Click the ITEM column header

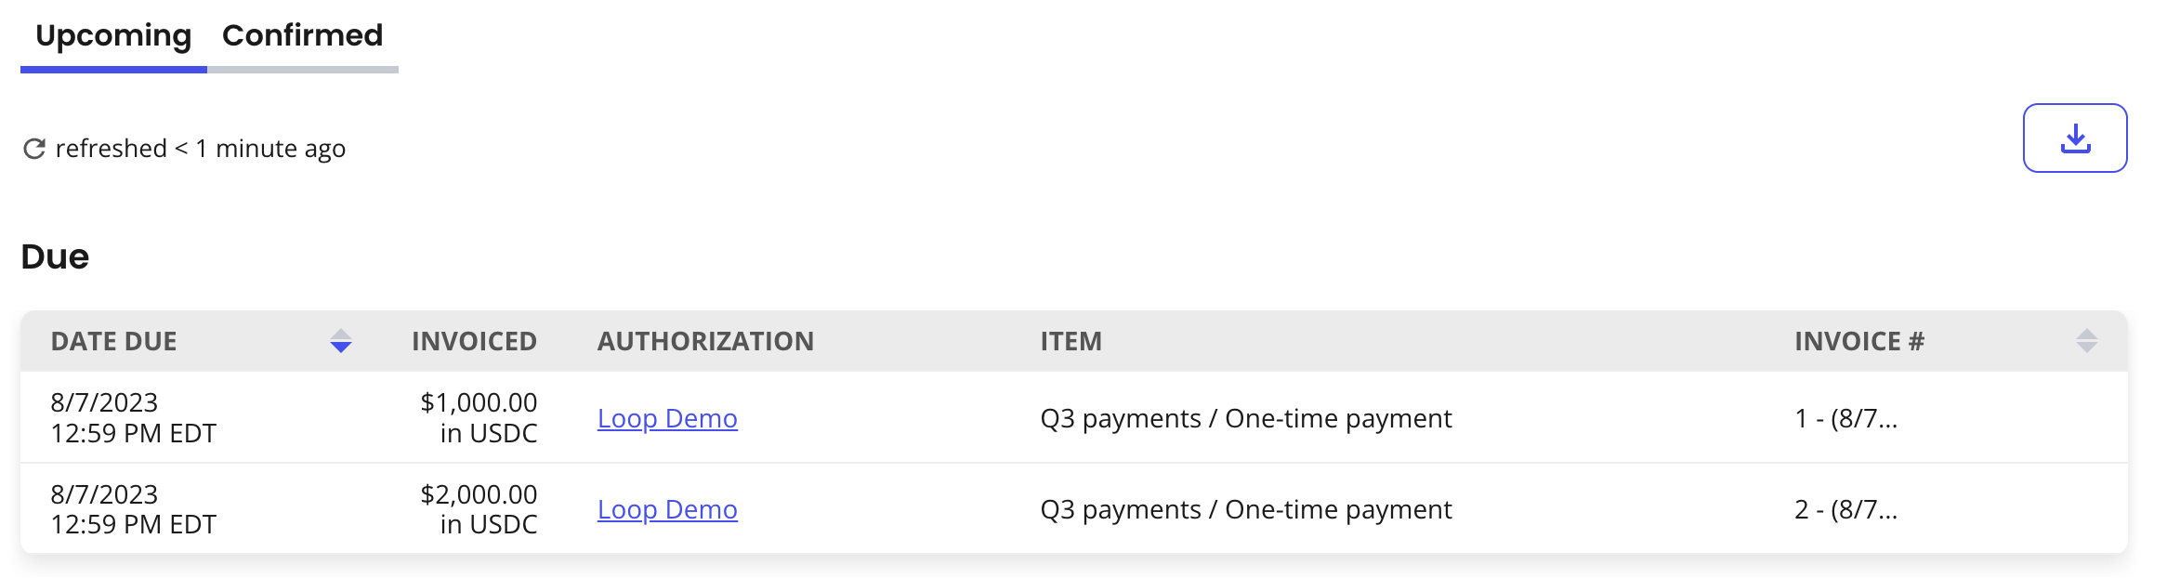click(x=1070, y=341)
